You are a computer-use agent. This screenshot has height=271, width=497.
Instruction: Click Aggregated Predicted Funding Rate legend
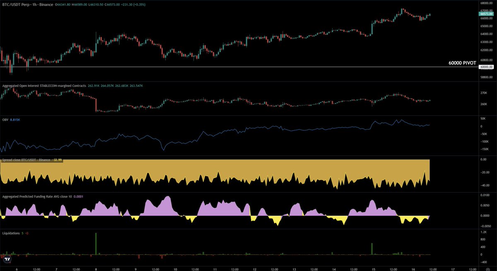pyautogui.click(x=37, y=197)
